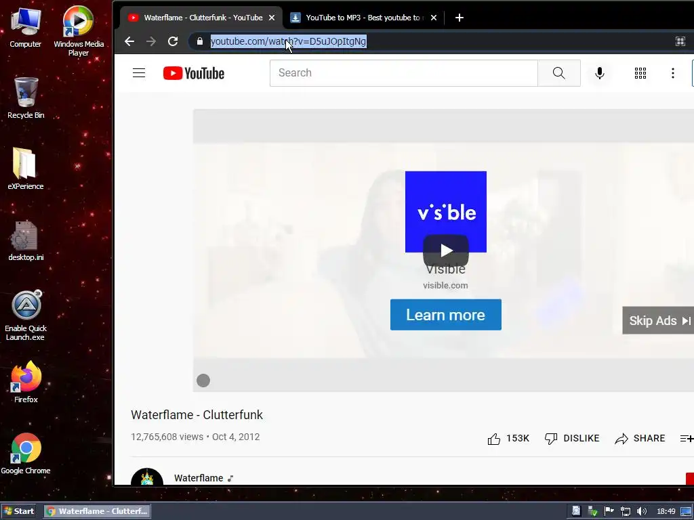The image size is (694, 520).
Task: Open YouTube apps grid icon
Action: [x=640, y=73]
